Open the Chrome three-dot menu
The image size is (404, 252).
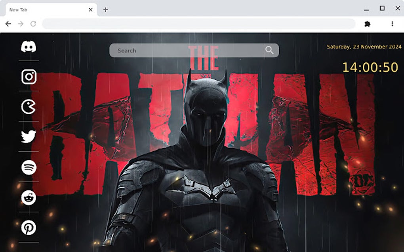[x=392, y=24]
